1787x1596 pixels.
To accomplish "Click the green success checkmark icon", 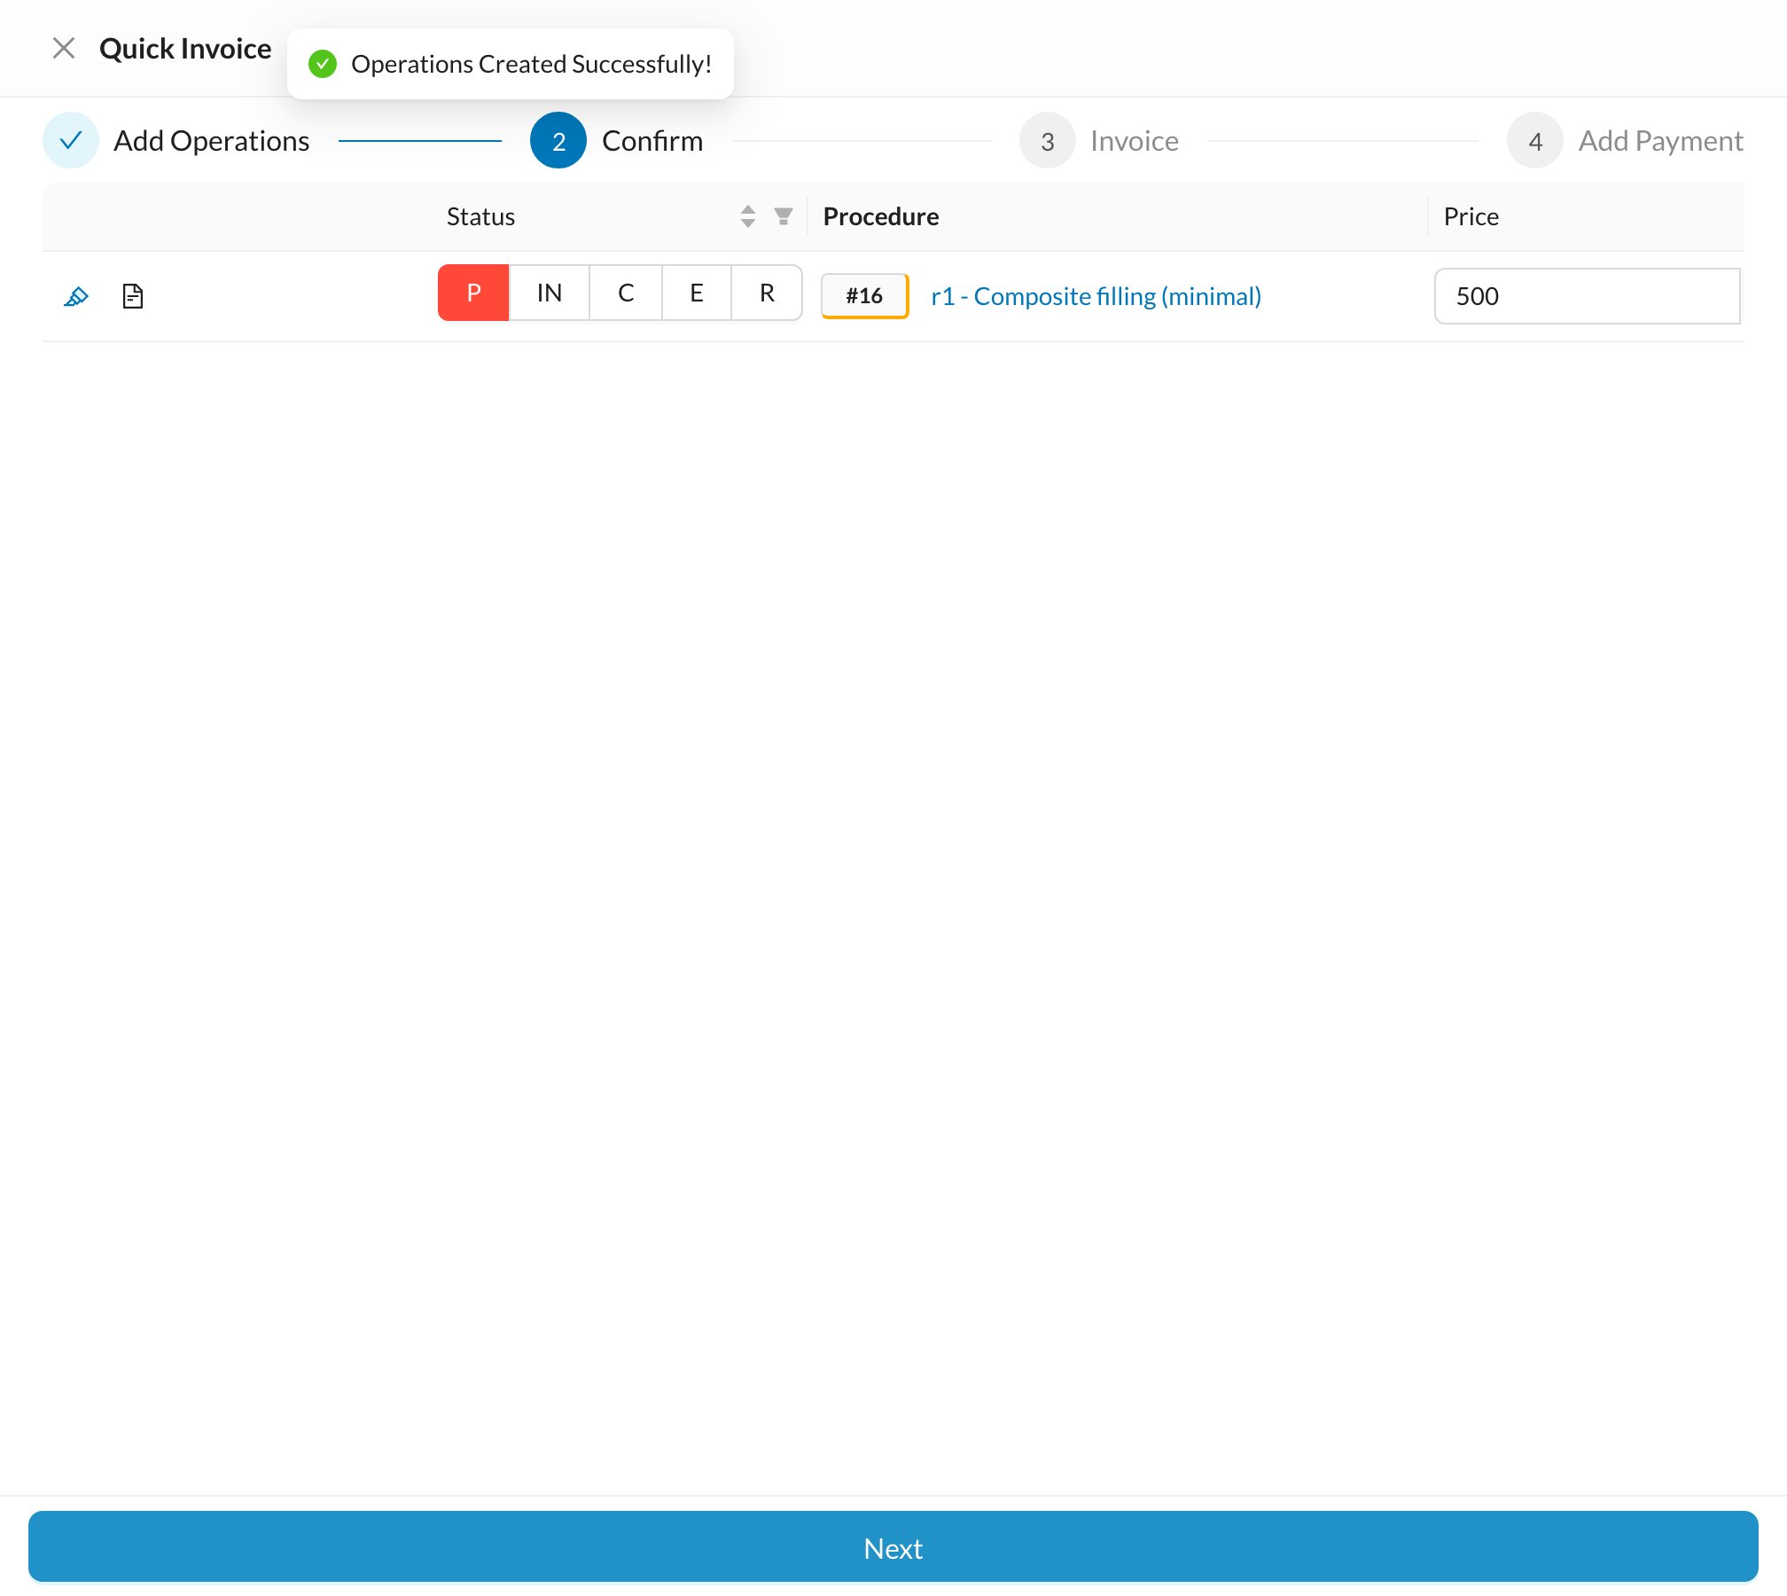I will pos(323,64).
